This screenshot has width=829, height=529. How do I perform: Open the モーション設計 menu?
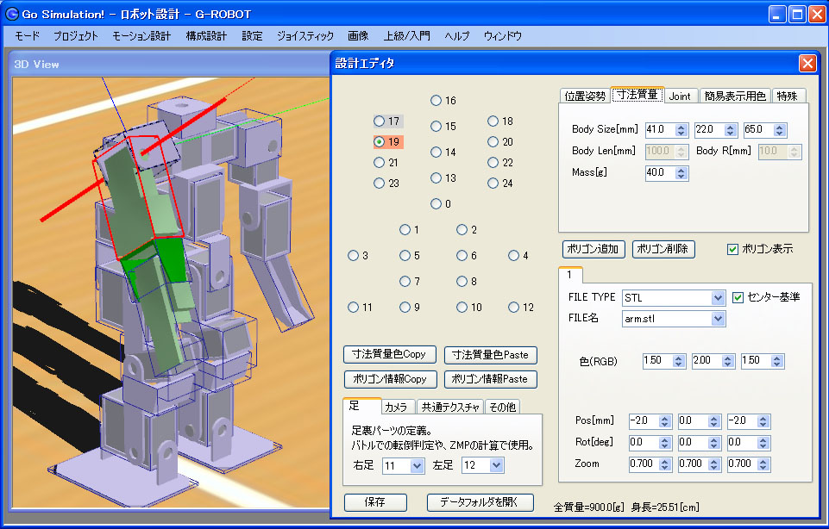click(141, 36)
